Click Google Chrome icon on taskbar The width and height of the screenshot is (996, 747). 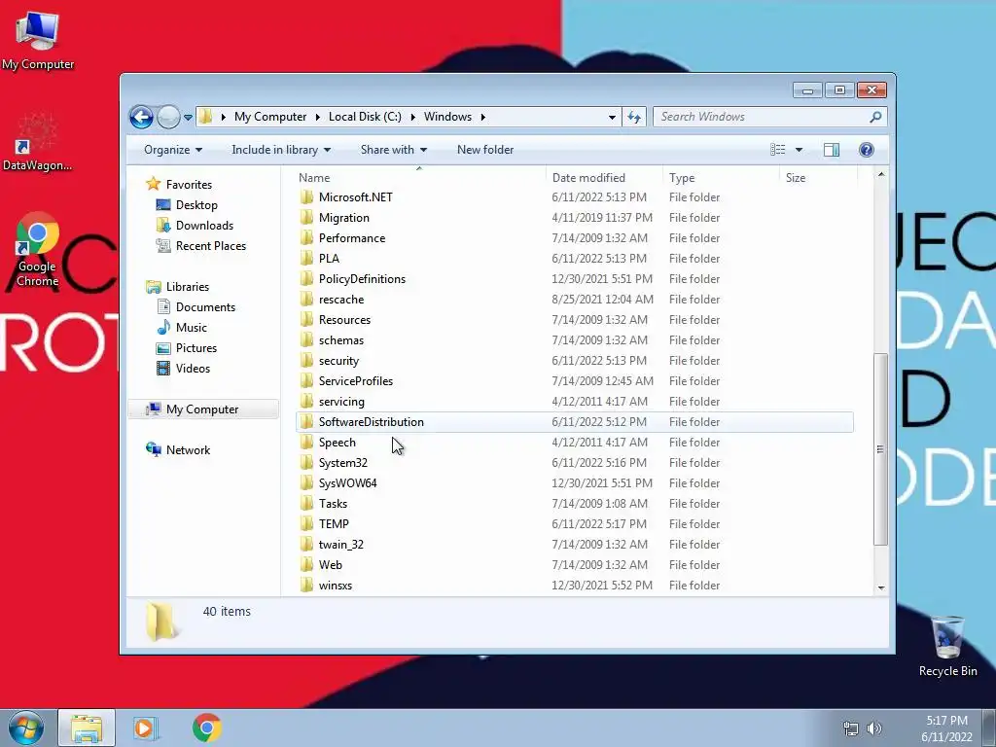206,728
